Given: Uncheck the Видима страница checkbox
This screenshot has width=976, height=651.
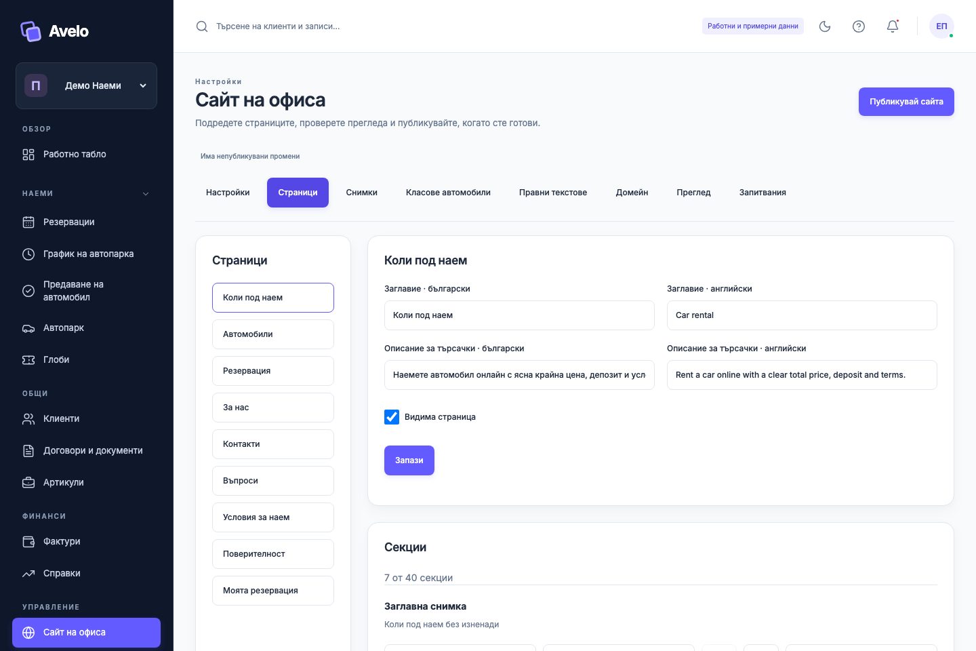Looking at the screenshot, I should (392, 417).
